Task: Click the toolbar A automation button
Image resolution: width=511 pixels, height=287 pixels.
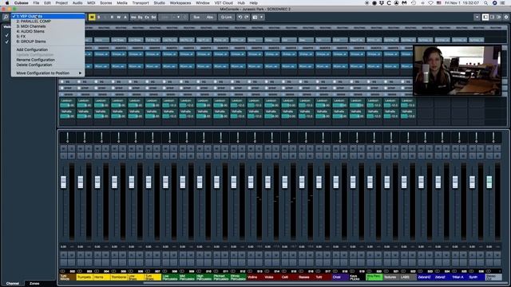Action: (x=125, y=17)
